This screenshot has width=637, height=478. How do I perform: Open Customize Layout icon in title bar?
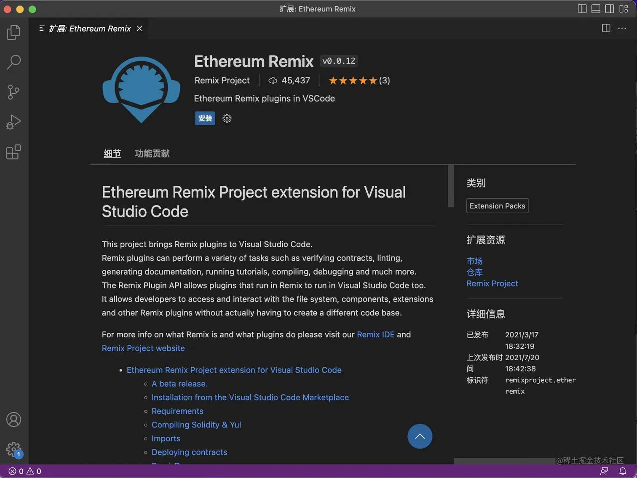click(x=624, y=9)
